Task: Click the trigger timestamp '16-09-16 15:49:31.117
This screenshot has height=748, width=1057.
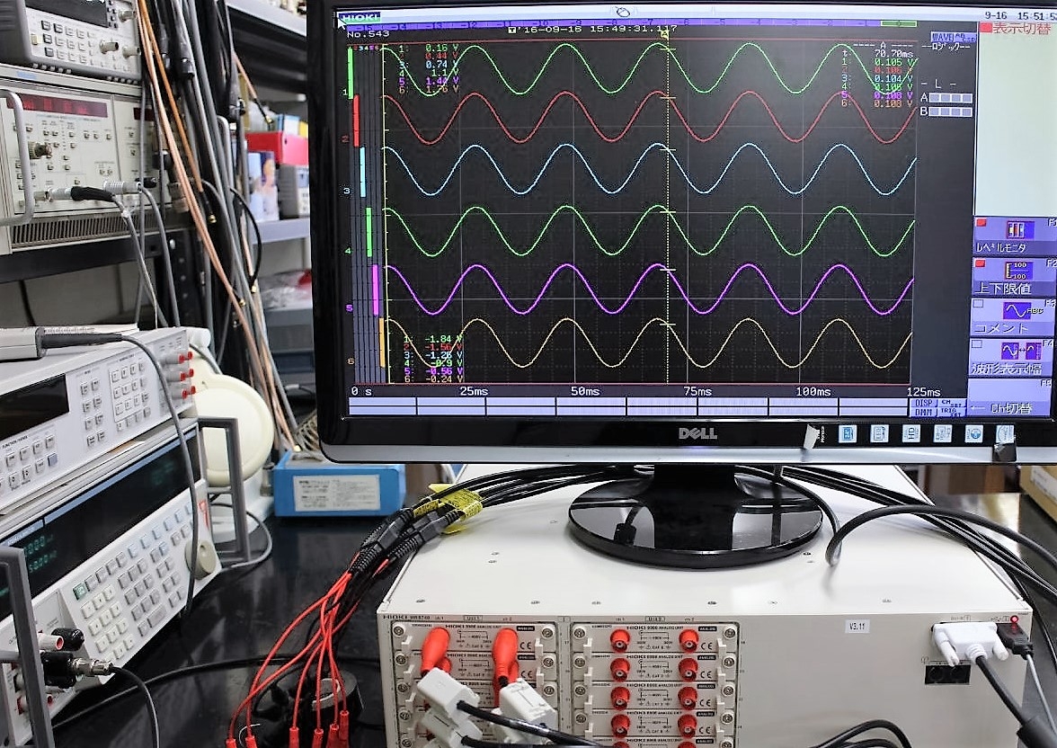Action: [597, 30]
